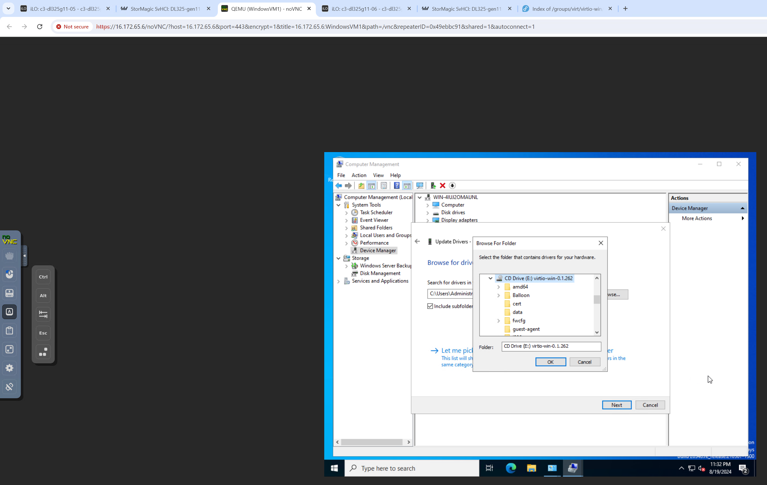Open noVNC settings gear
Image resolution: width=767 pixels, height=485 pixels.
[10, 368]
